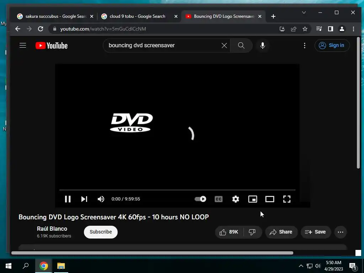Image resolution: width=364 pixels, height=273 pixels.
Task: Open video settings gear
Action: coord(236,199)
